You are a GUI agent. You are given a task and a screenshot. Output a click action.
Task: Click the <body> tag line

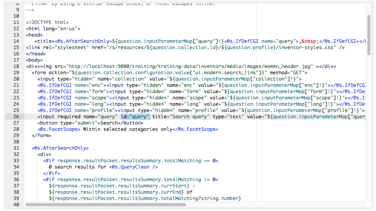pyautogui.click(x=34, y=60)
